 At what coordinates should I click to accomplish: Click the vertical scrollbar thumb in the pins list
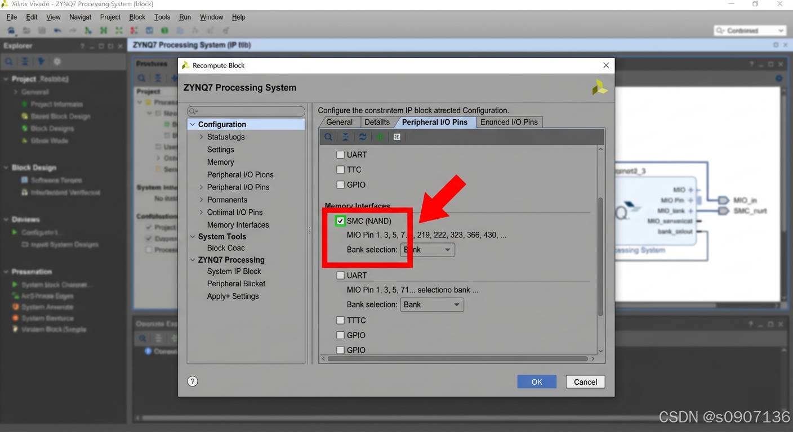coord(600,256)
